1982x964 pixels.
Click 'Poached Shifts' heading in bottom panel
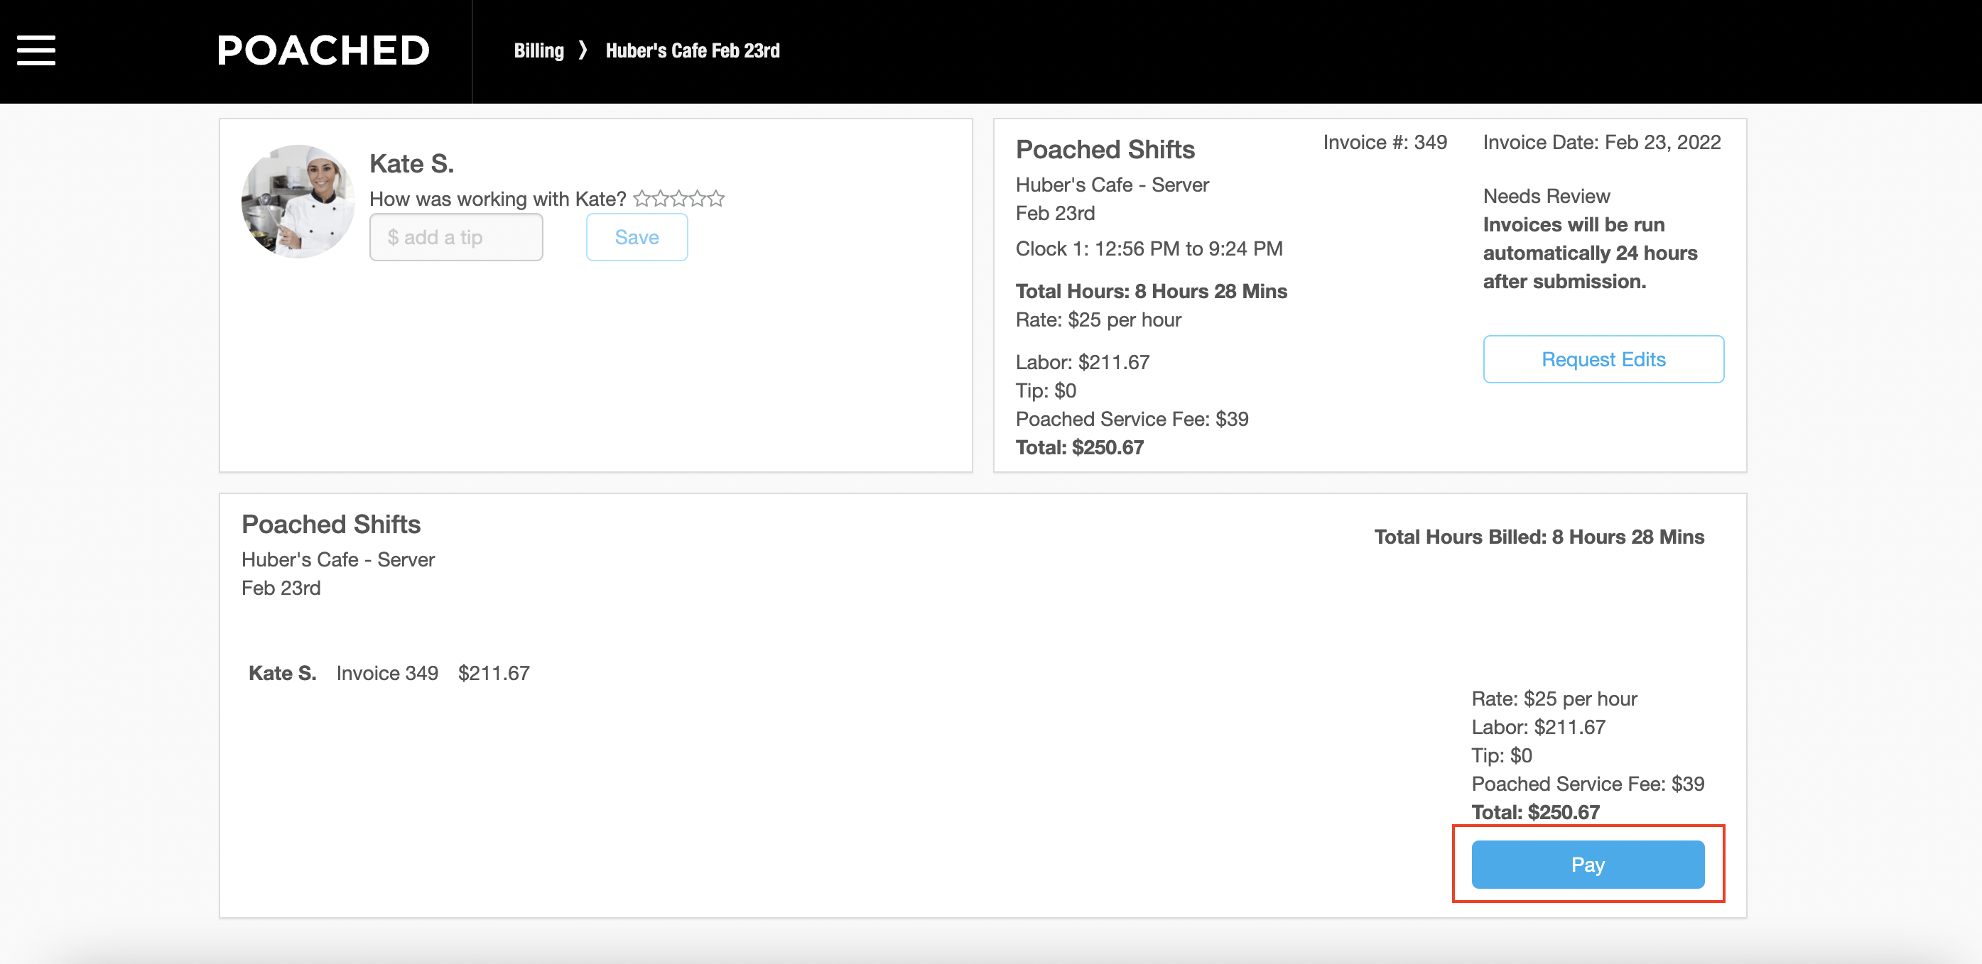(x=331, y=525)
